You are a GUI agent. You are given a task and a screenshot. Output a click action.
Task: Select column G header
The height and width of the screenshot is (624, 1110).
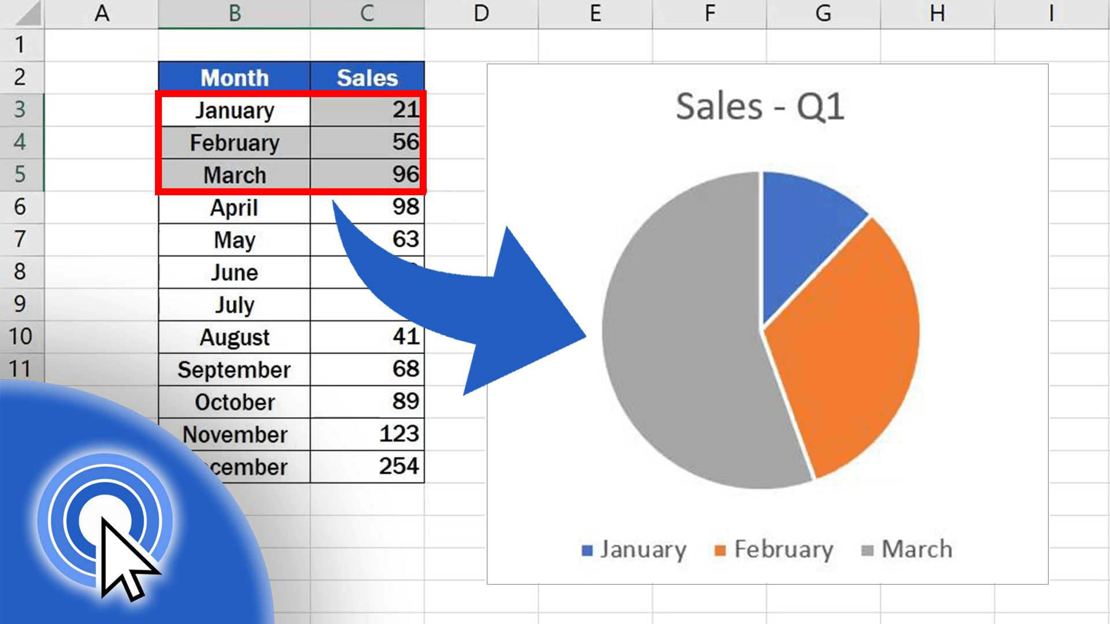823,13
